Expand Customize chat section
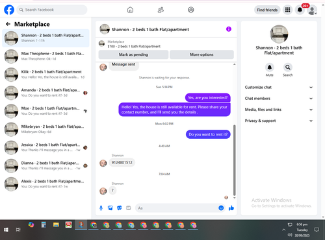The height and width of the screenshot is (240, 325). 279,88
